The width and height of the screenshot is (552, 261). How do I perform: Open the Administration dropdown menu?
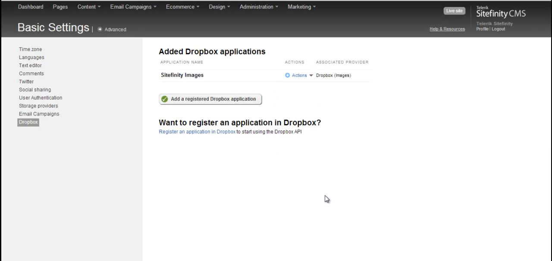click(258, 6)
